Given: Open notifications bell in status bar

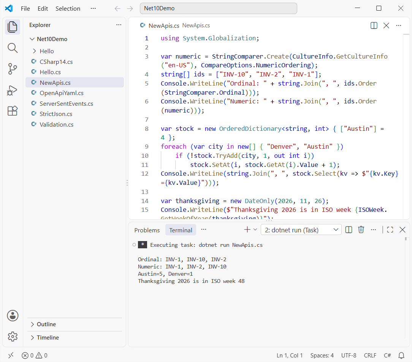Looking at the screenshot, I should pos(401,356).
